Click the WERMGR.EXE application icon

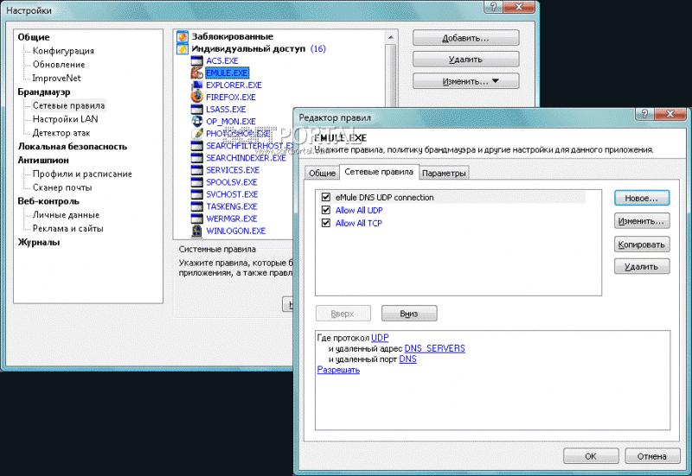click(x=197, y=219)
